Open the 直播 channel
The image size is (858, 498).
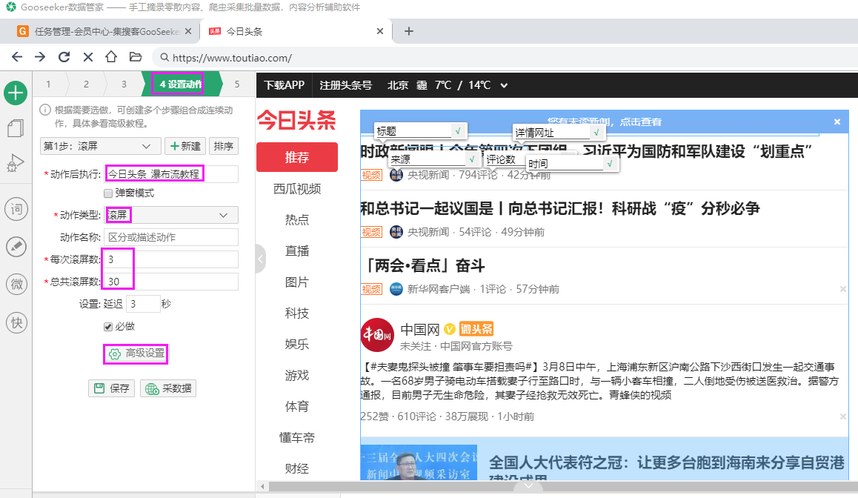coord(296,251)
